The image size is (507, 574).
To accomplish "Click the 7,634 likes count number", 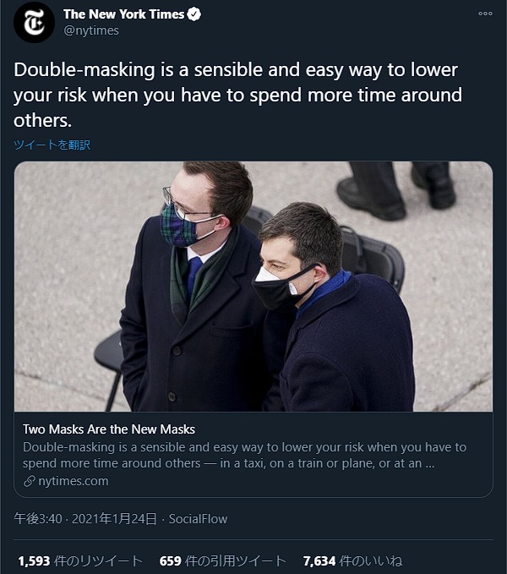I will [x=319, y=560].
